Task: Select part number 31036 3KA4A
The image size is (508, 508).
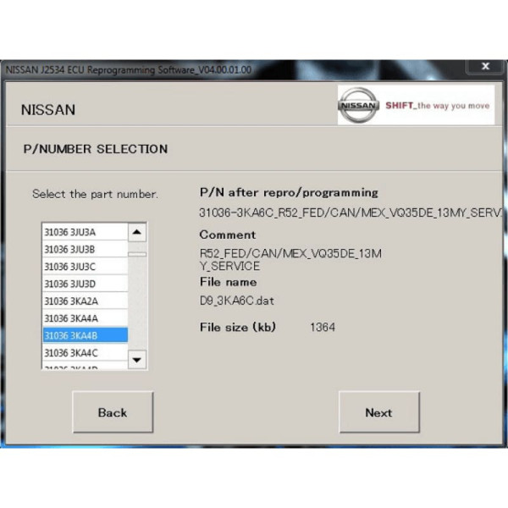Action: click(x=70, y=318)
